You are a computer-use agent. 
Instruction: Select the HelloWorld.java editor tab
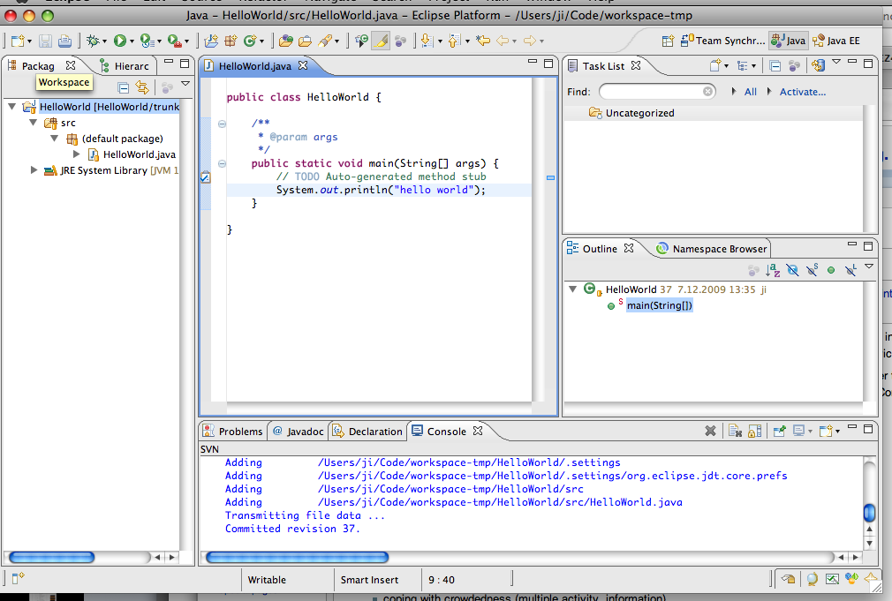pyautogui.click(x=255, y=66)
